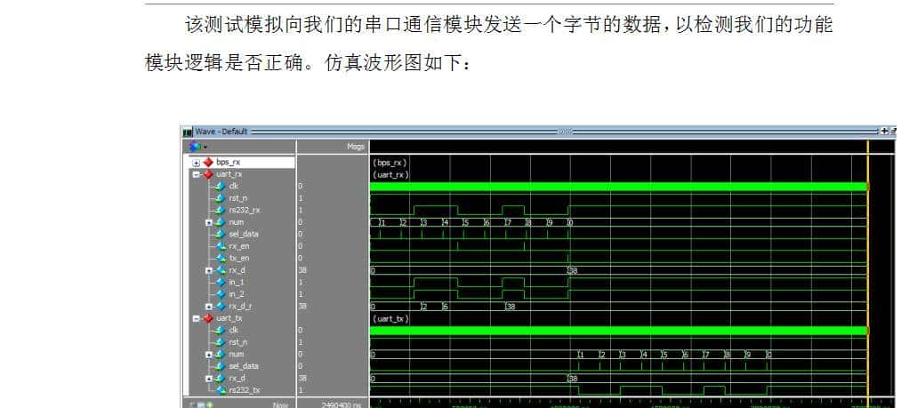909x408 pixels.
Task: Expand the num bus under uart_tx
Action: tap(209, 355)
